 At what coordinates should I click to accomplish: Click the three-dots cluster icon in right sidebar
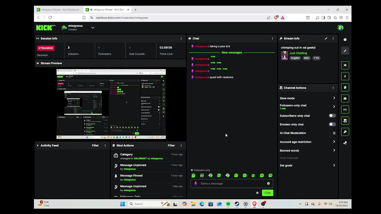345,143
